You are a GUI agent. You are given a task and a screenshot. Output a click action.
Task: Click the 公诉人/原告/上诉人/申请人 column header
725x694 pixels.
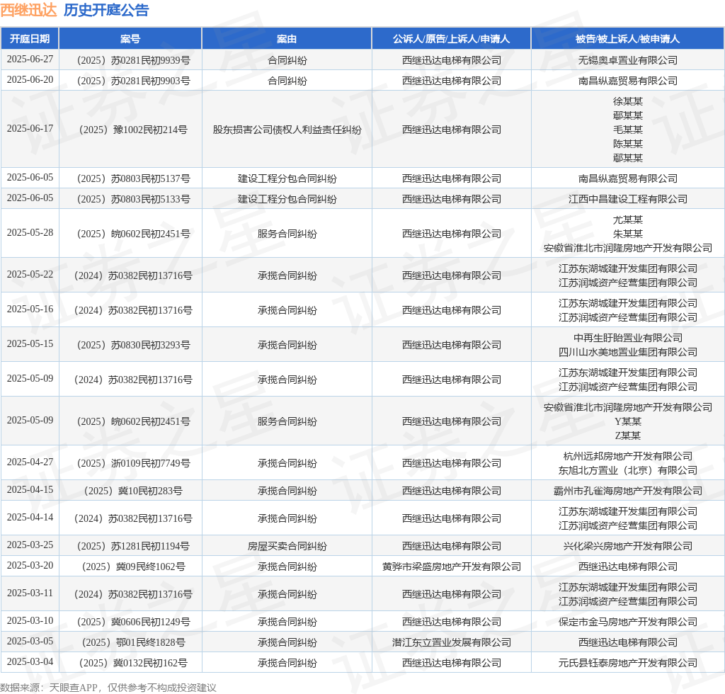point(451,39)
